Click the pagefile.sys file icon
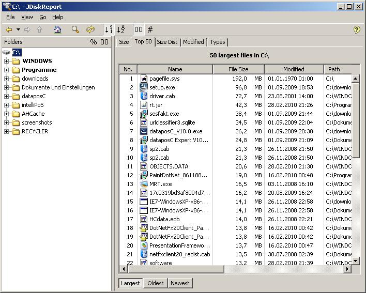Viewport: 366px width, 293px height. pyautogui.click(x=144, y=79)
